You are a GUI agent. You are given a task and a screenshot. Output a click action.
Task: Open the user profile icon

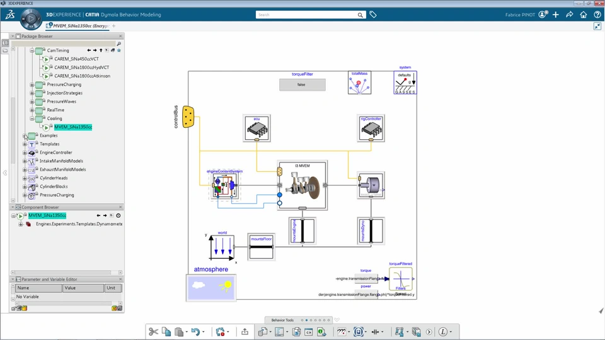(x=543, y=14)
